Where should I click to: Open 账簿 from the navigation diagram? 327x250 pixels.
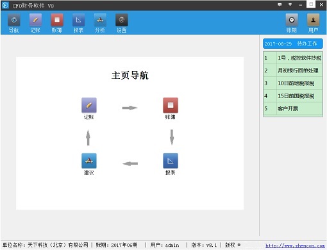point(171,105)
